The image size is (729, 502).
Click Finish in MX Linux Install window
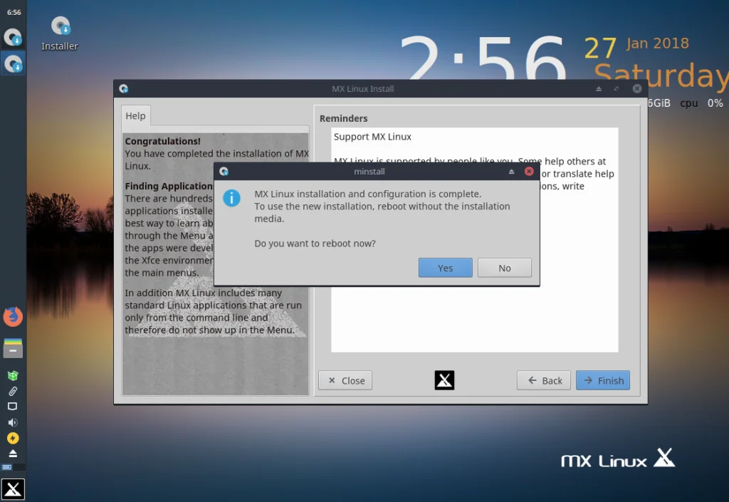click(x=603, y=380)
